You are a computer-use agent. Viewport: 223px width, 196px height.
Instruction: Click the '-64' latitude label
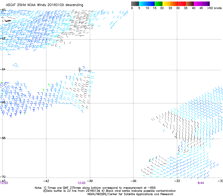[x=3, y=69]
